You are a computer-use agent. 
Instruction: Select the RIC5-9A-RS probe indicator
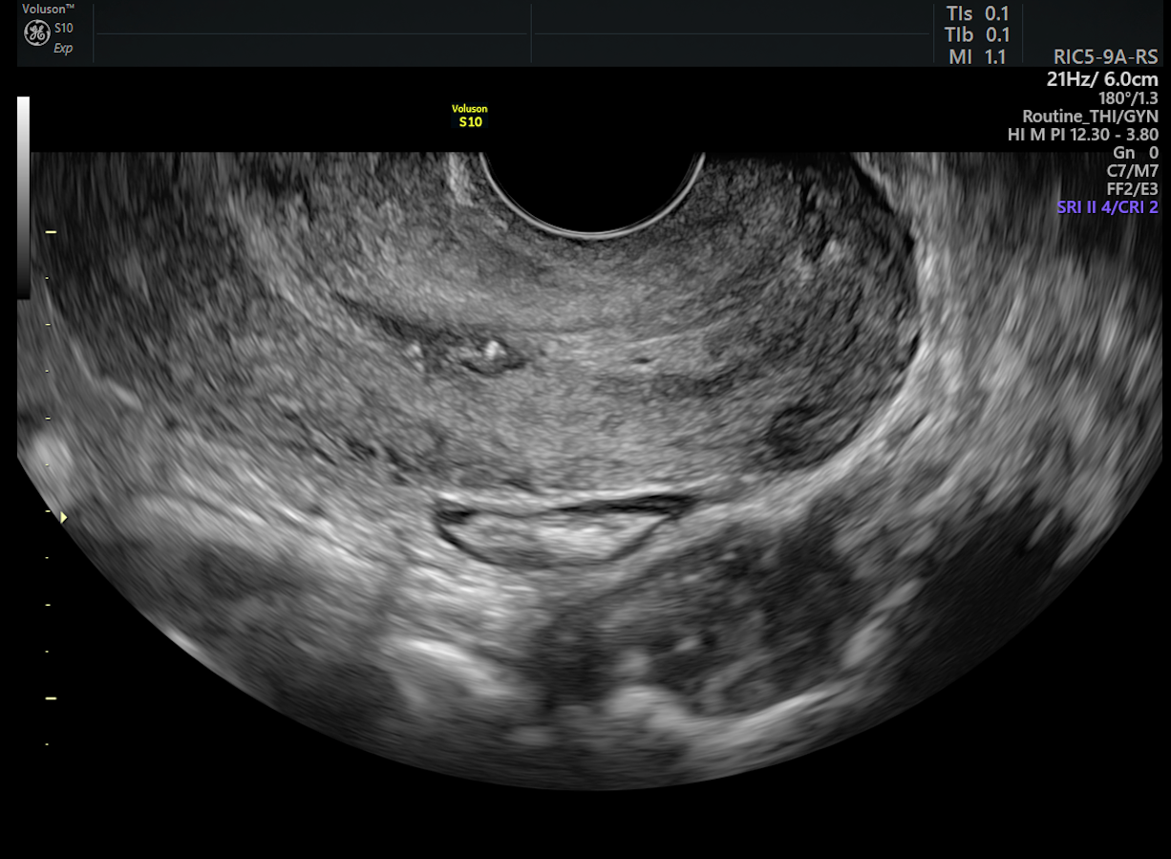point(1105,56)
